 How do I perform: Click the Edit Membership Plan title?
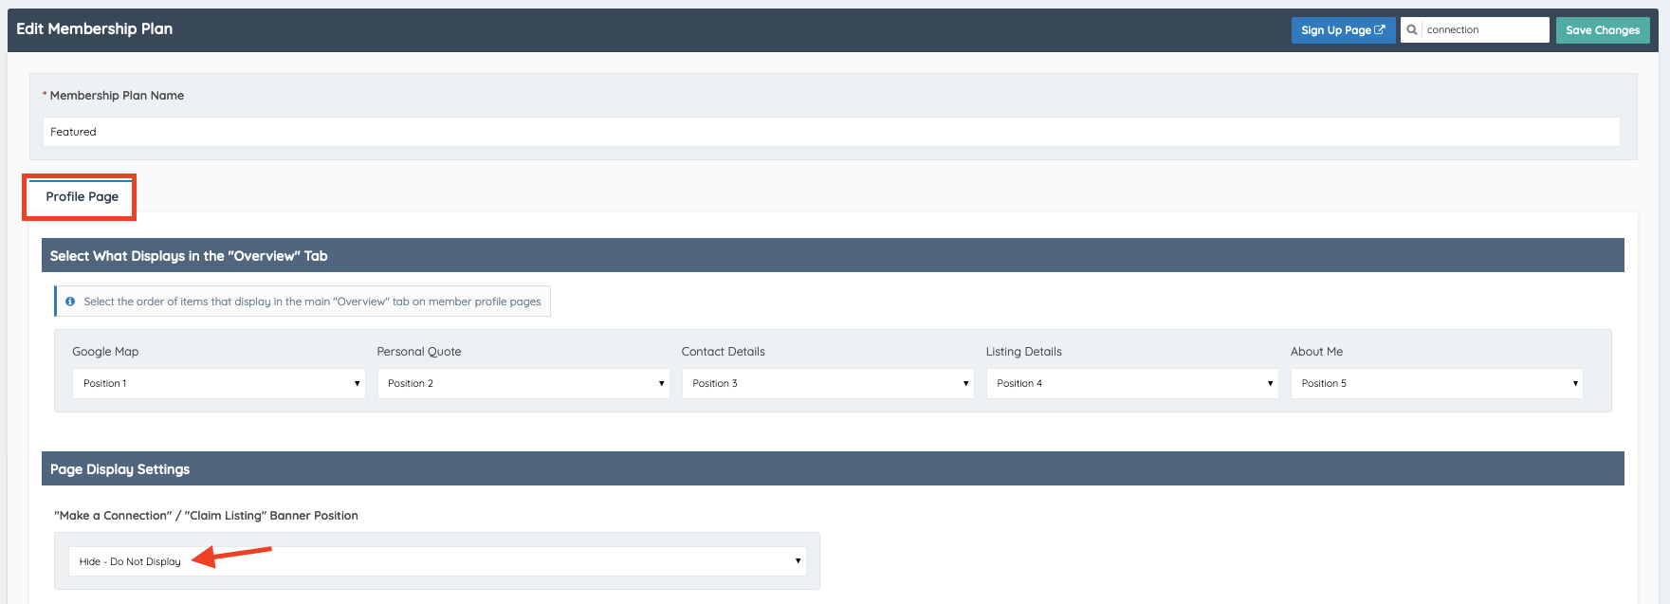coord(95,29)
